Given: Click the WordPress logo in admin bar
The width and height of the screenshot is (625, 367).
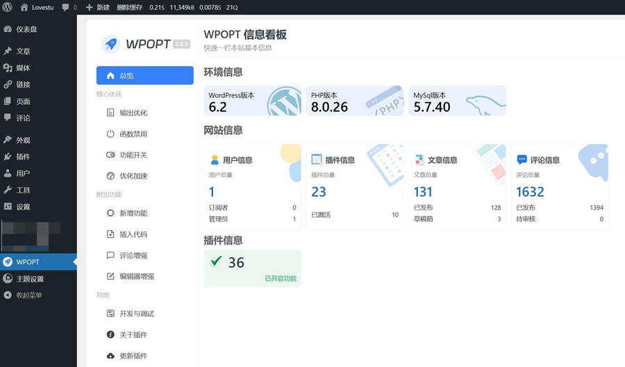Looking at the screenshot, I should (x=7, y=7).
